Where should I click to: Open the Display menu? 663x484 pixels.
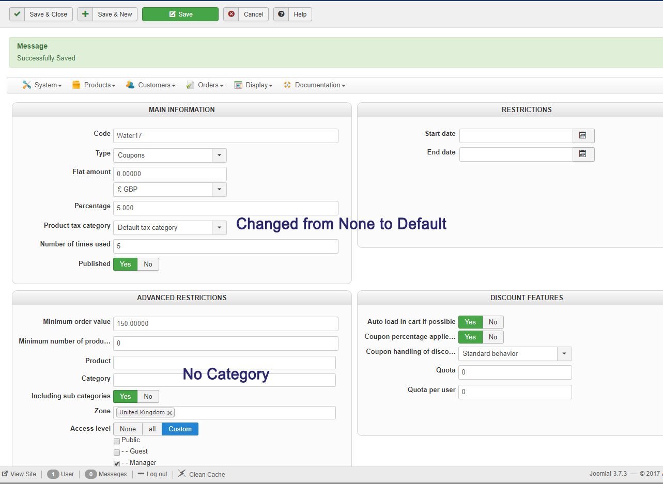pos(253,85)
